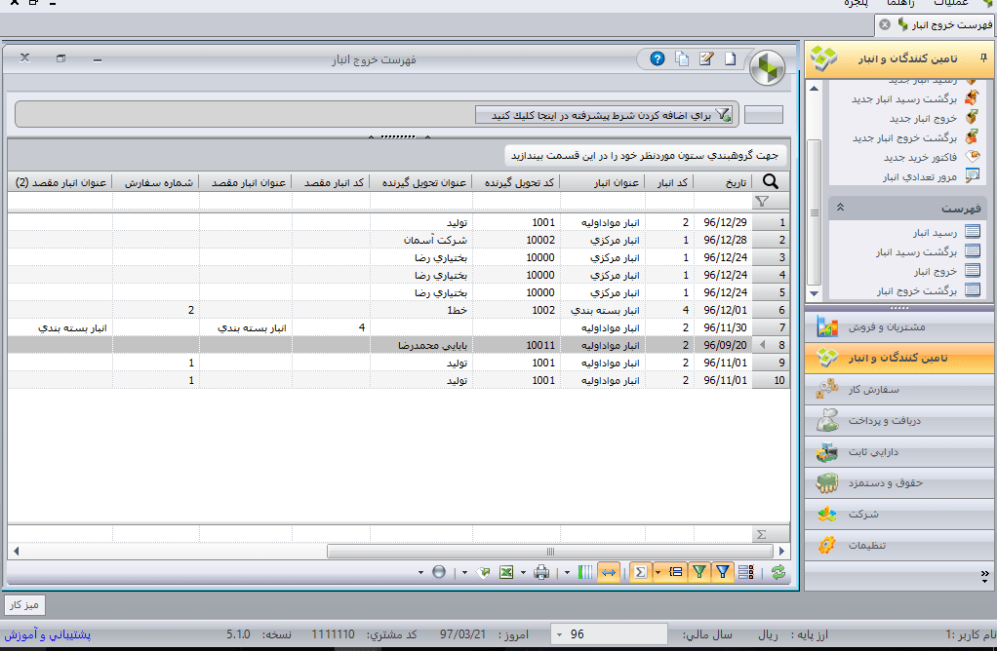
Task: Toggle the blue auto-fit column width arrows
Action: click(609, 572)
